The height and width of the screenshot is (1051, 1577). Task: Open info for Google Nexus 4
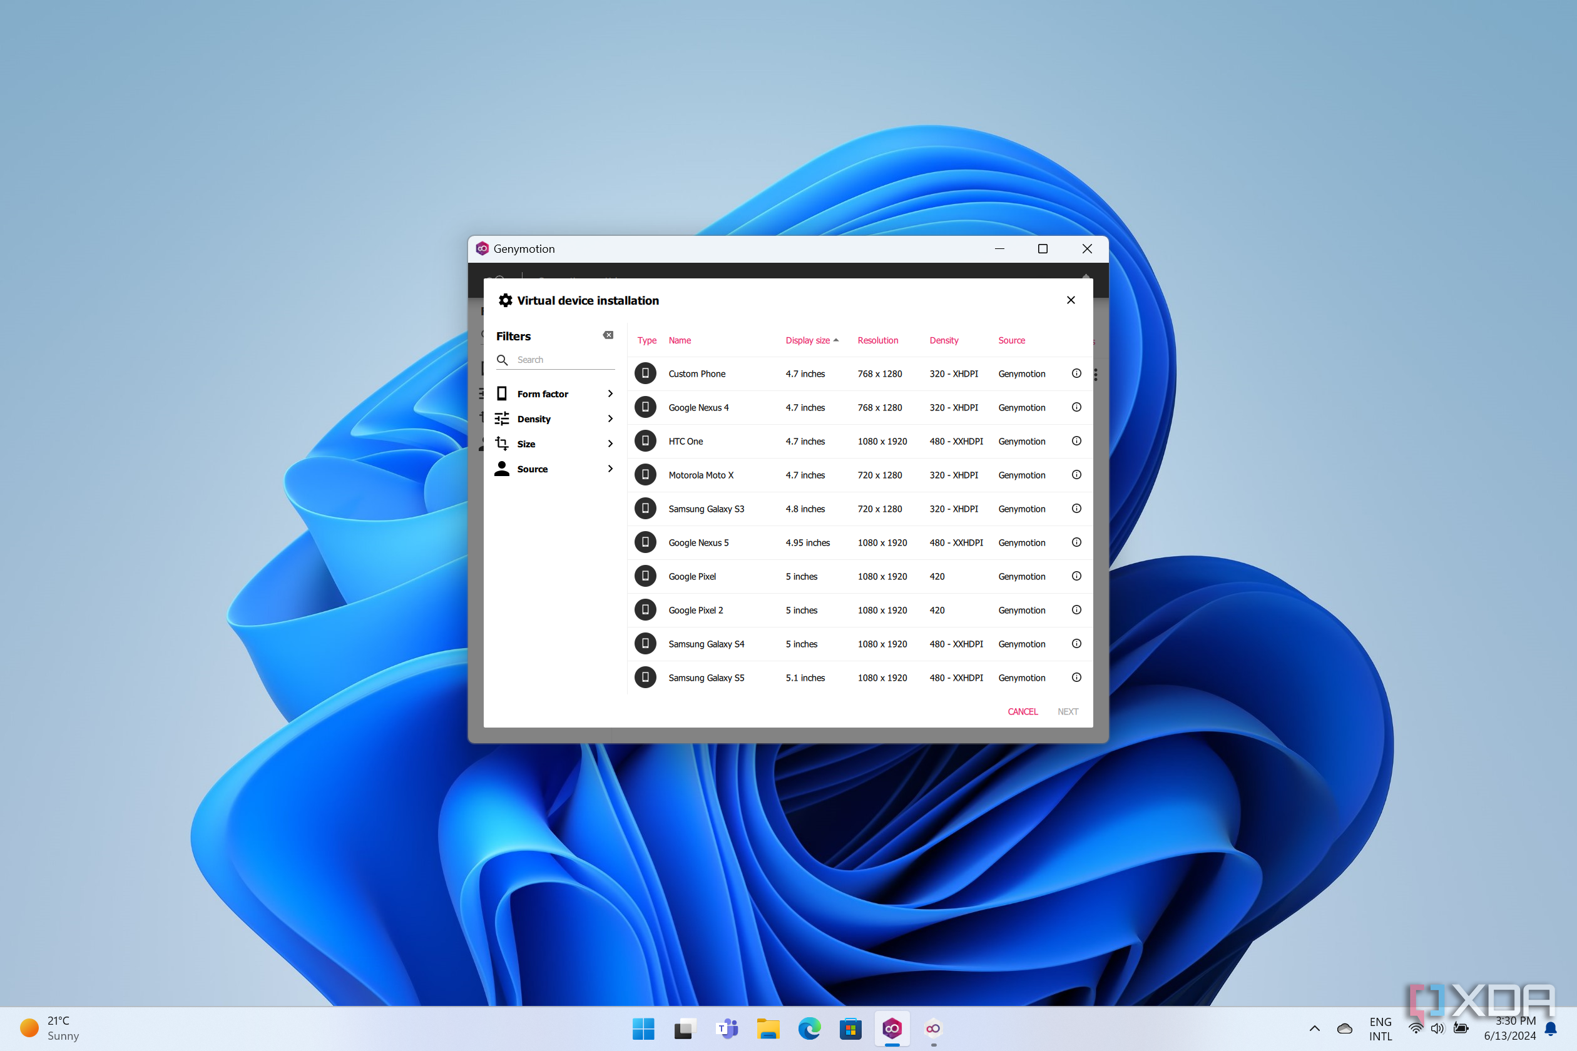[x=1076, y=407]
